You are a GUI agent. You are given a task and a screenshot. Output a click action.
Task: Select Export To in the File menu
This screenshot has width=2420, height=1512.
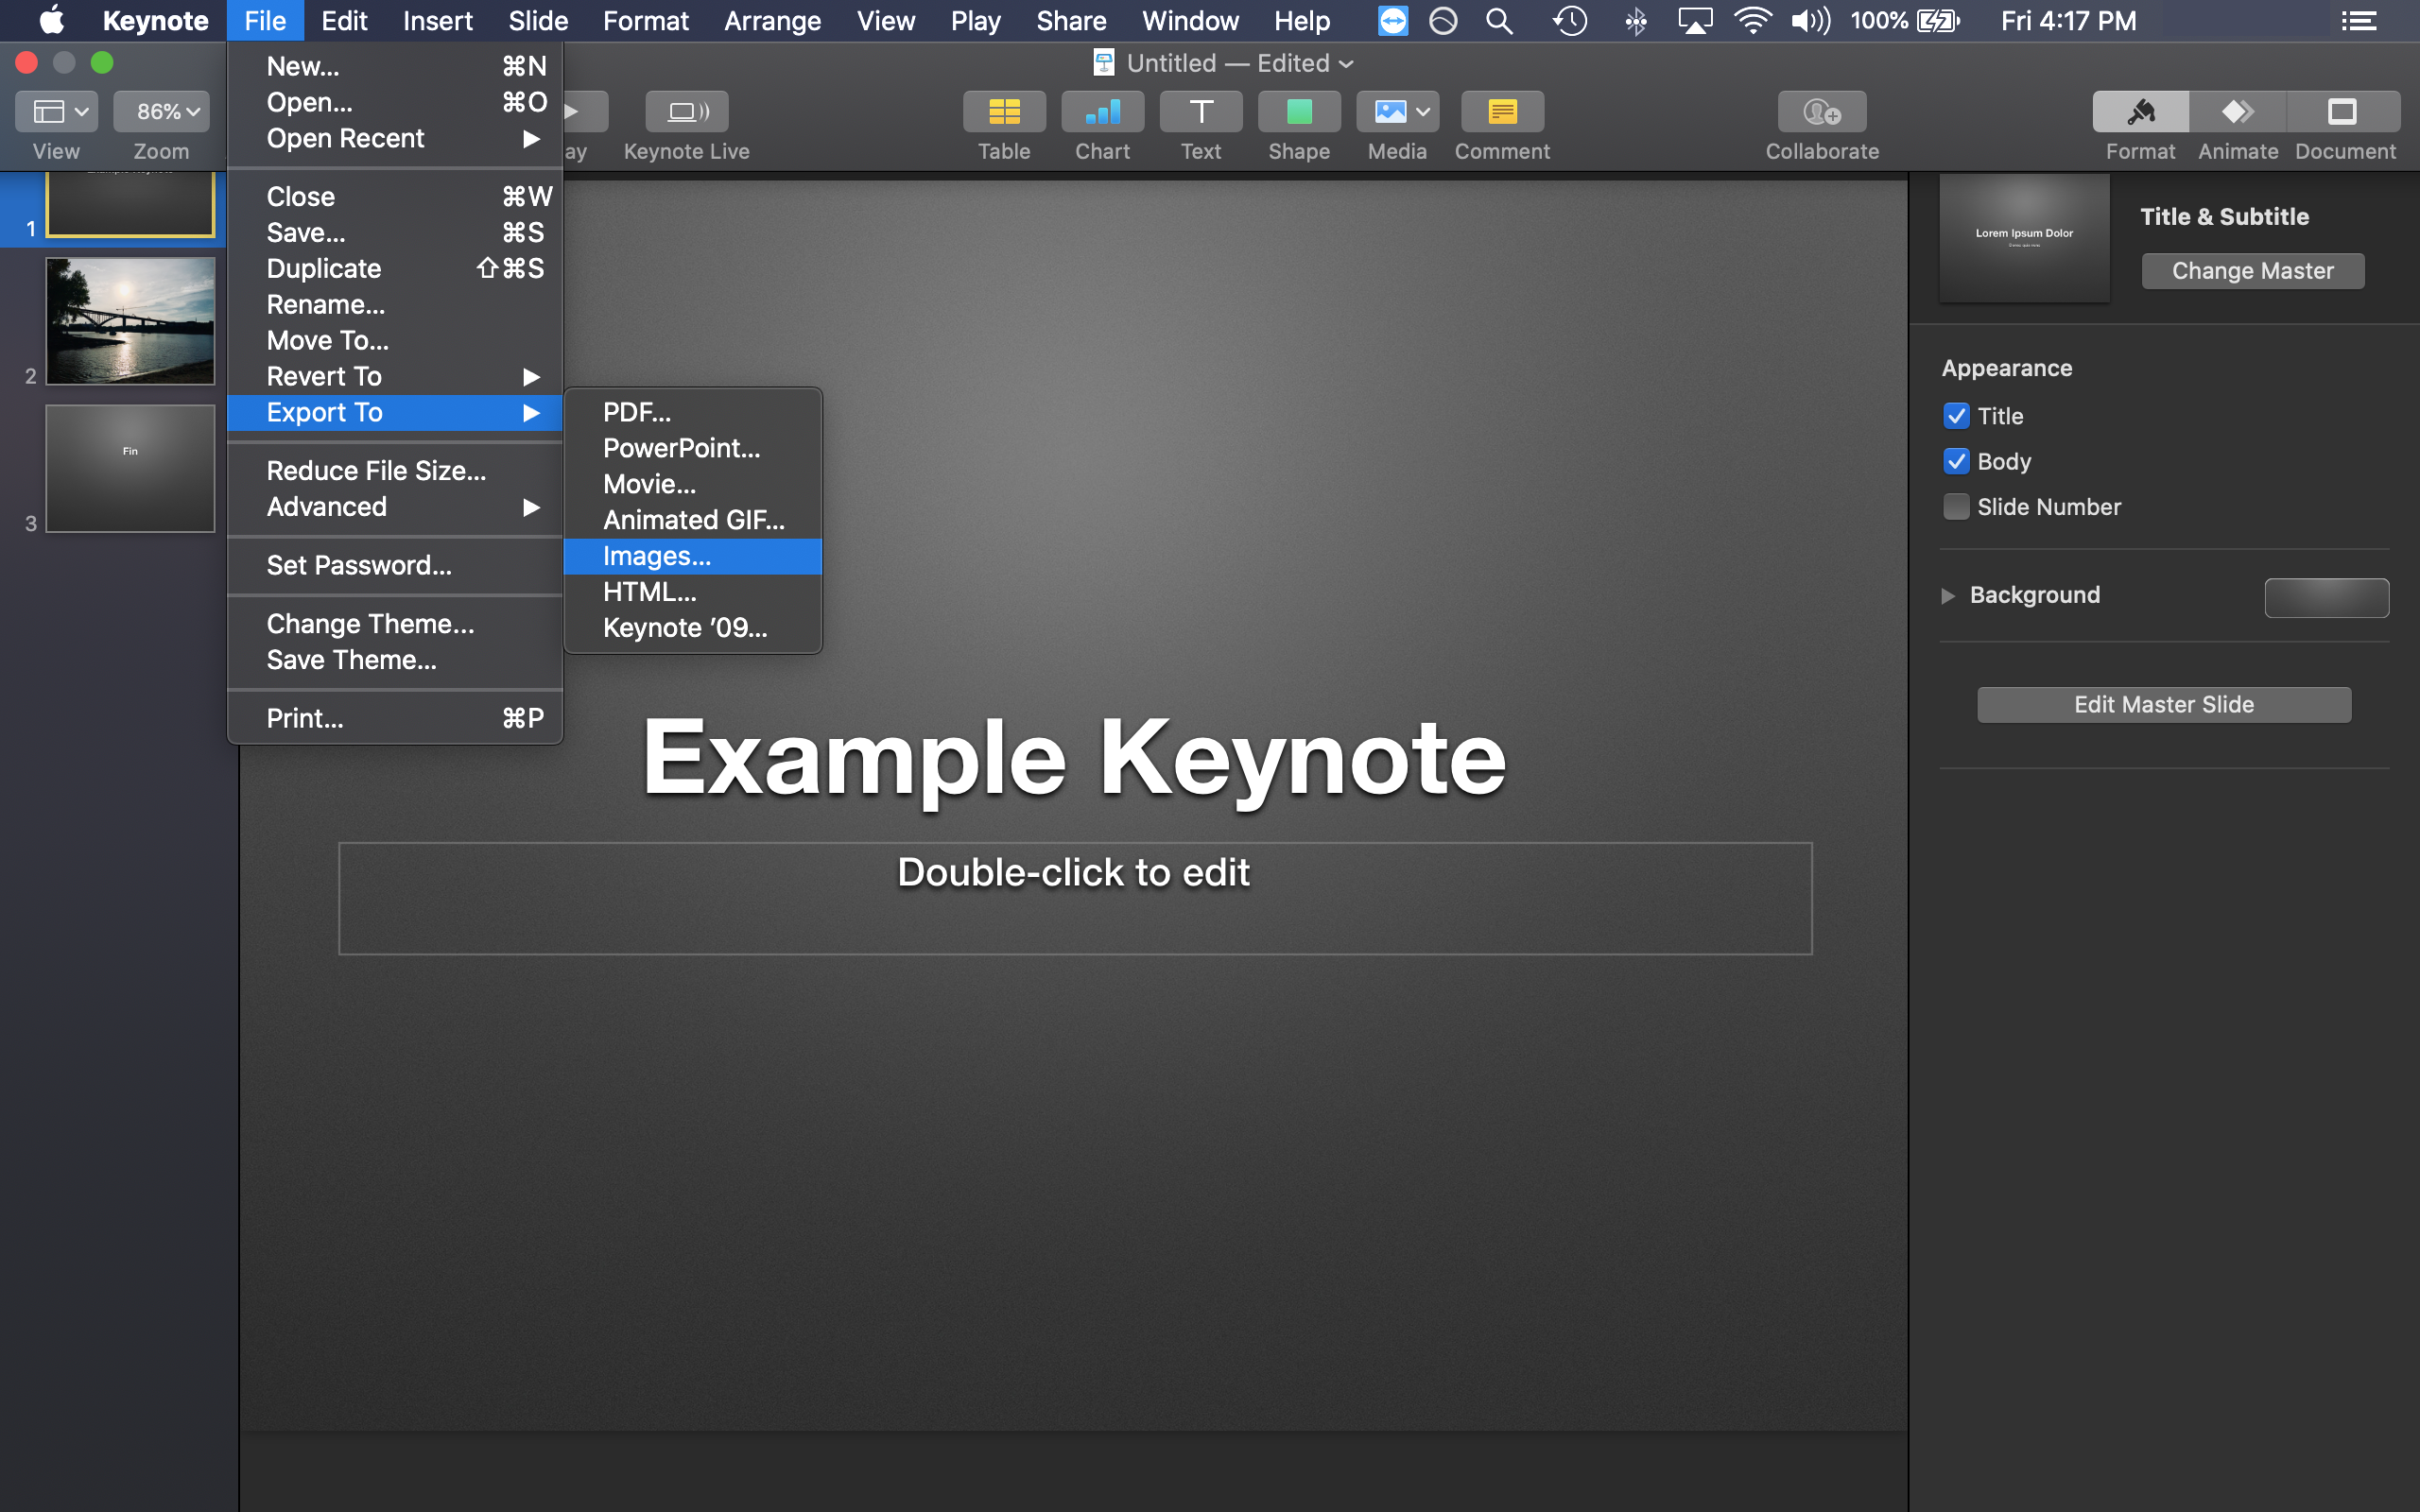tap(395, 412)
